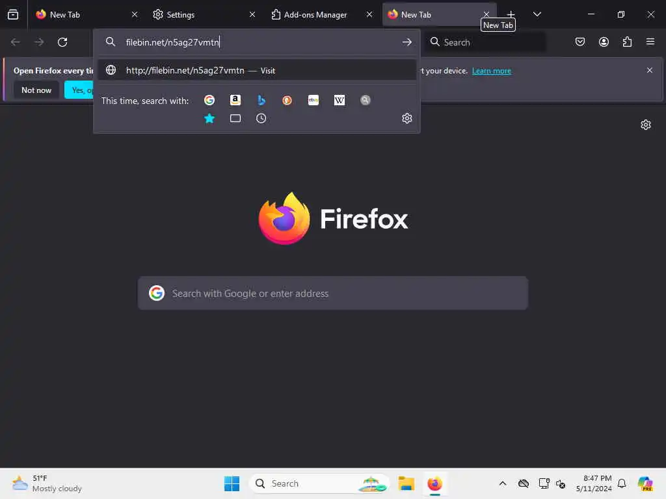Show hidden system tray icons
Screen dimensions: 666x499
tap(503, 483)
